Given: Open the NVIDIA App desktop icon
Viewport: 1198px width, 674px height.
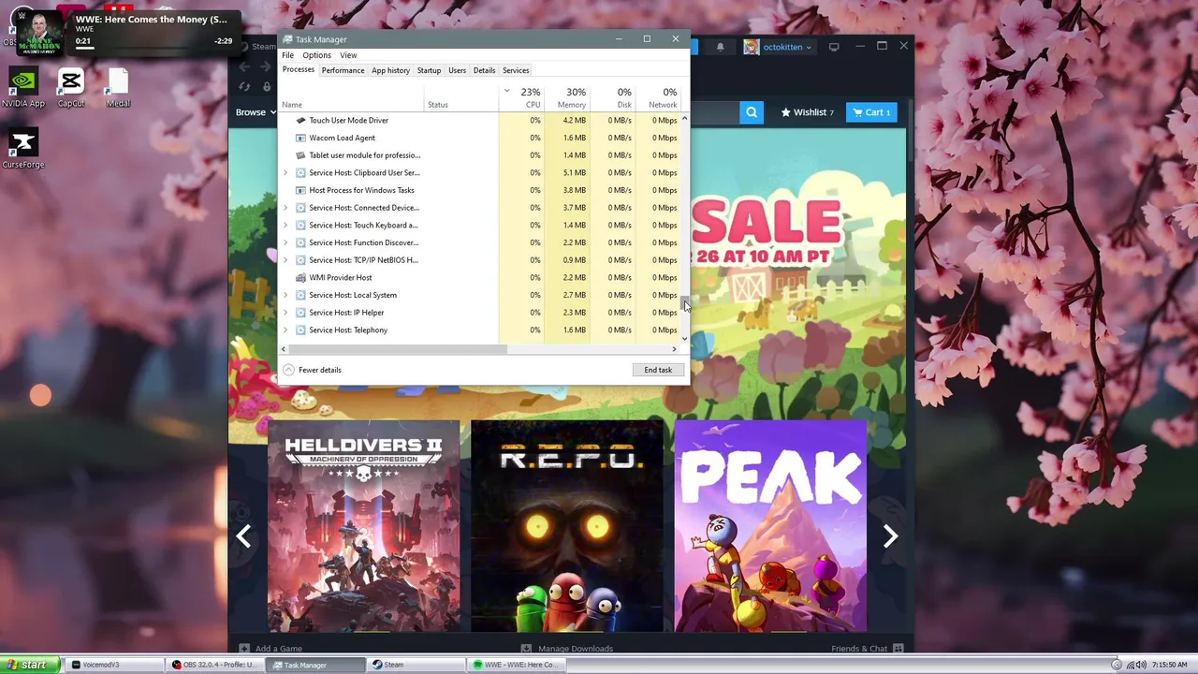Looking at the screenshot, I should [23, 87].
